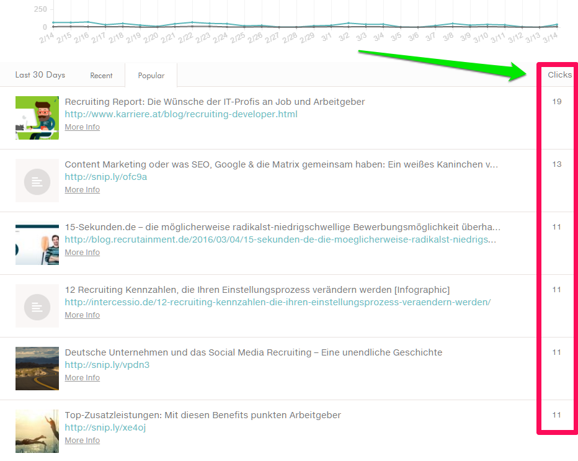The image size is (578, 461).
Task: Click More Info under the Recruiting Report entry
Action: tap(81, 127)
